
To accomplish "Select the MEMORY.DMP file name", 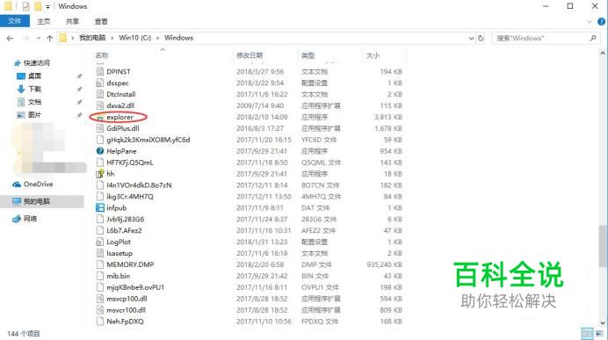I will [130, 264].
